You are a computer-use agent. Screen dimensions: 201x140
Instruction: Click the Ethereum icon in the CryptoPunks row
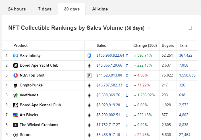coord(89,86)
